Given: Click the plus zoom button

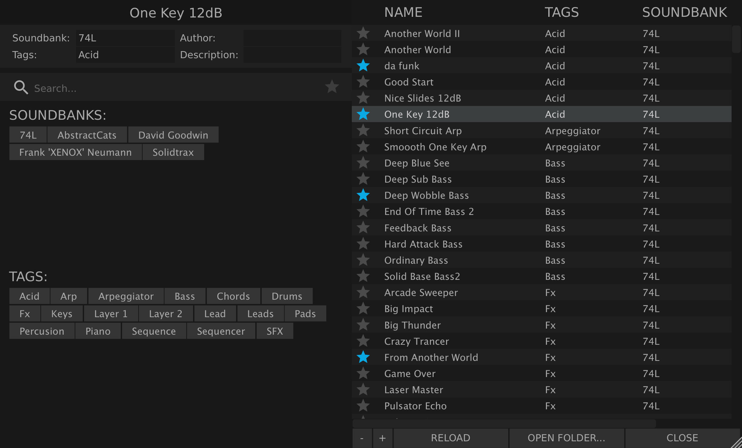Looking at the screenshot, I should tap(382, 438).
